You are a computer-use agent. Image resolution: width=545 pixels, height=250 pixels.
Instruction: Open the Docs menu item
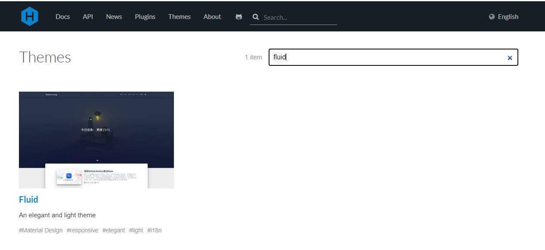63,17
